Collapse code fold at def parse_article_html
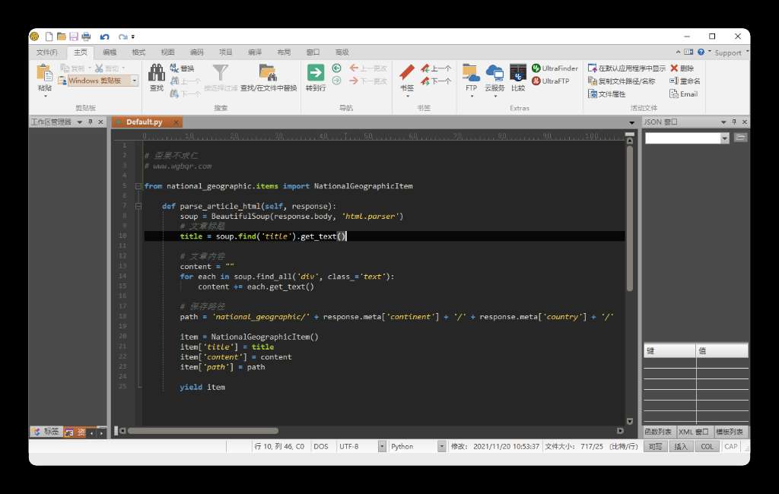The image size is (779, 494). tap(138, 206)
